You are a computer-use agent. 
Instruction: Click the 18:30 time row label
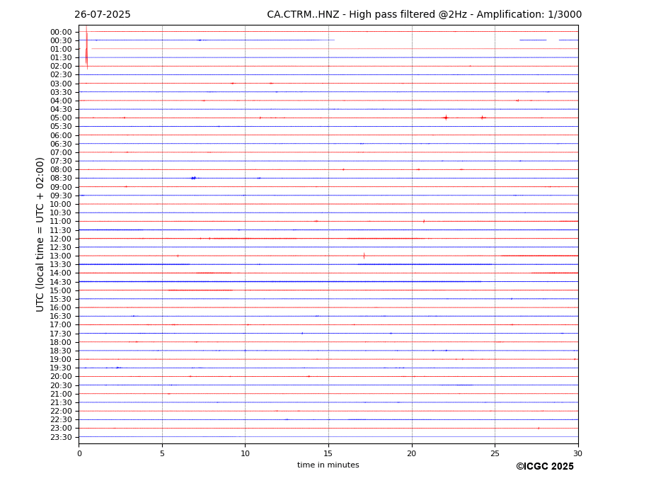click(x=61, y=351)
